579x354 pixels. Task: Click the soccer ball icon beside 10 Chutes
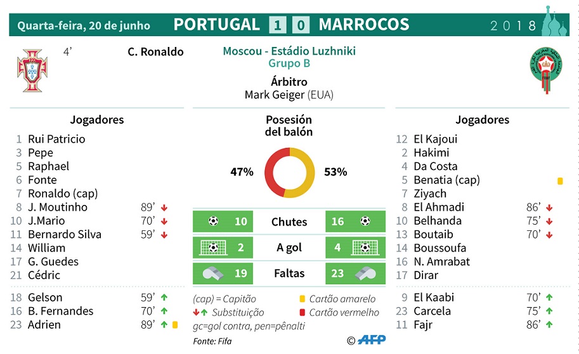(x=213, y=221)
